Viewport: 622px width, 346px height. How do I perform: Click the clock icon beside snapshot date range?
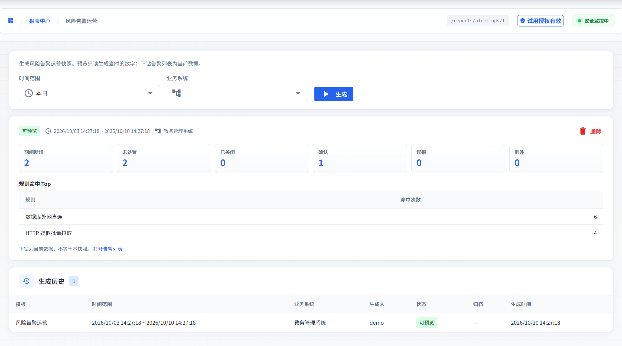click(x=48, y=131)
